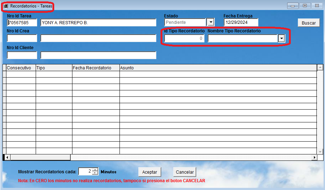Screen dimensions: 325x190
Task: Decrease minutes with the spinner down arrow
Action: (95, 173)
